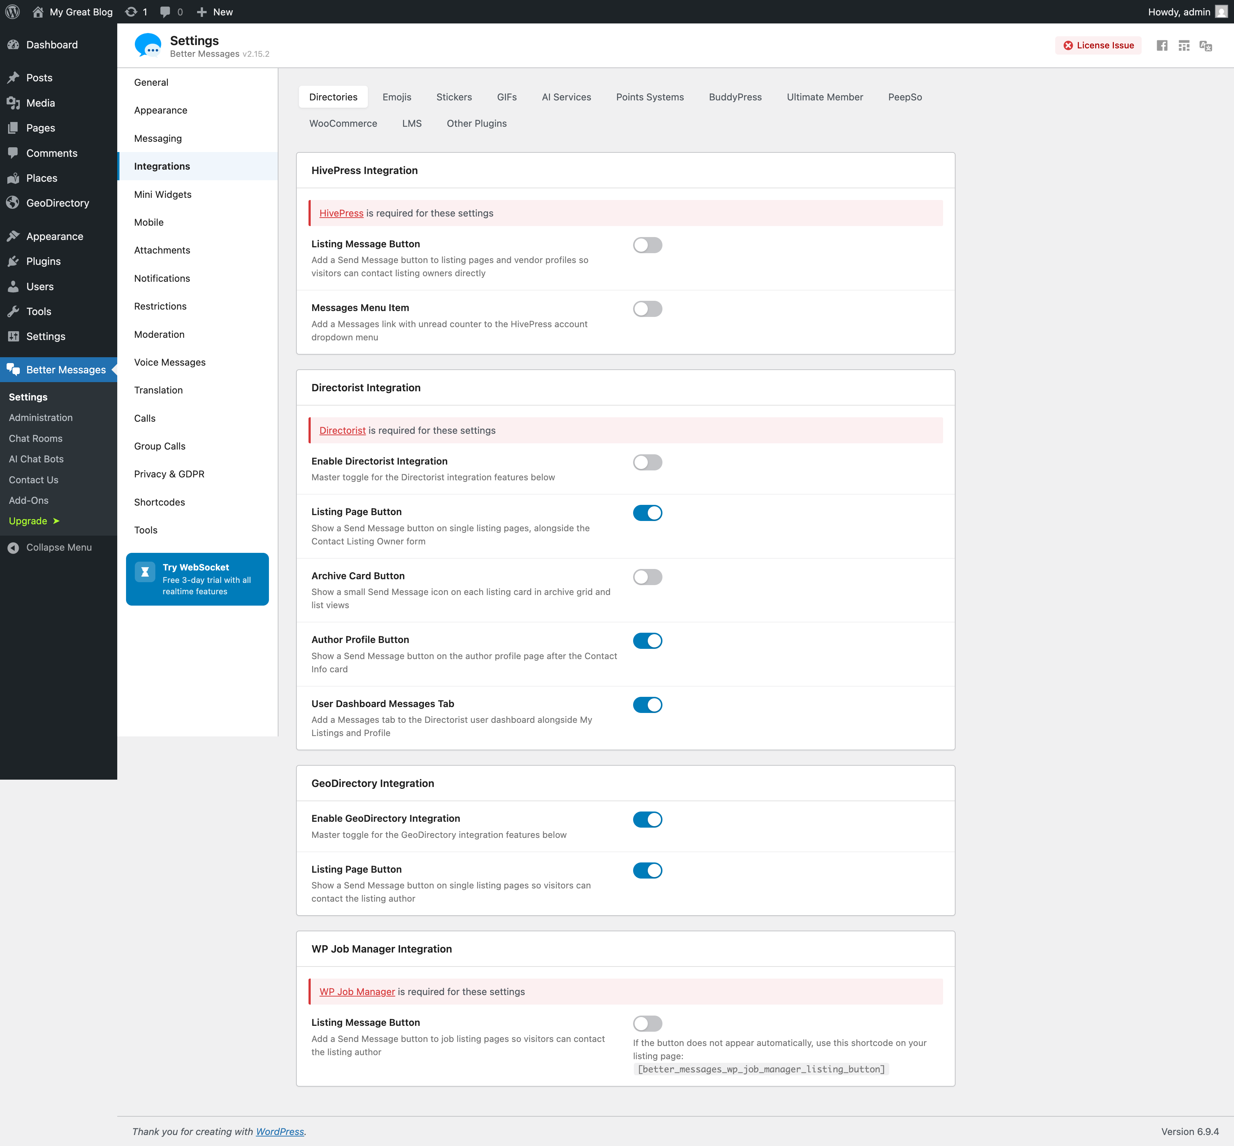Open the AI Services tab
This screenshot has width=1234, height=1146.
point(566,97)
